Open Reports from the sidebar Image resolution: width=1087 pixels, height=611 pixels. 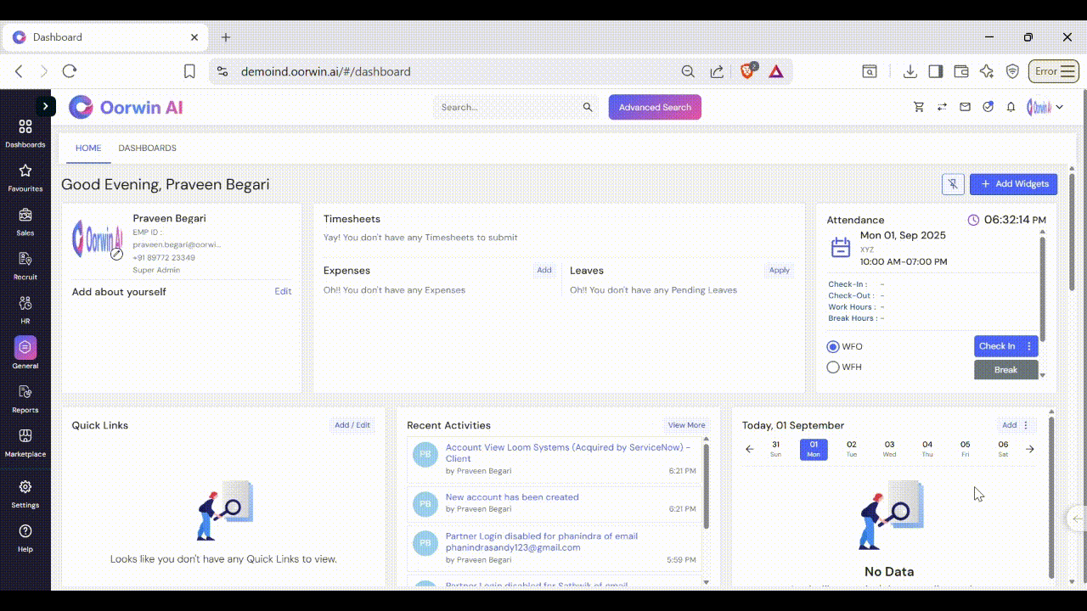(25, 391)
